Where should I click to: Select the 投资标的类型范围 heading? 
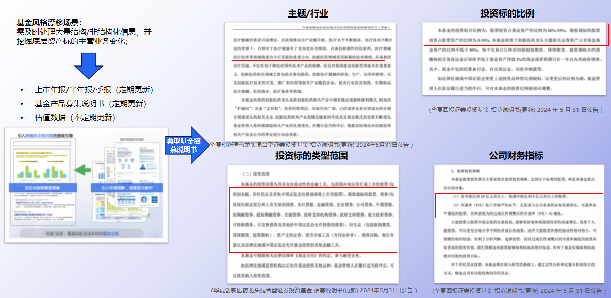311,155
